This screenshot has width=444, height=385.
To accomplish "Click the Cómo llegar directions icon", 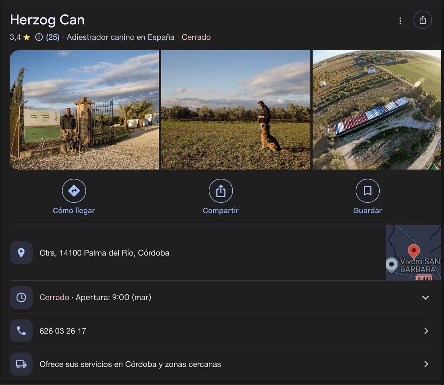I will pyautogui.click(x=74, y=191).
